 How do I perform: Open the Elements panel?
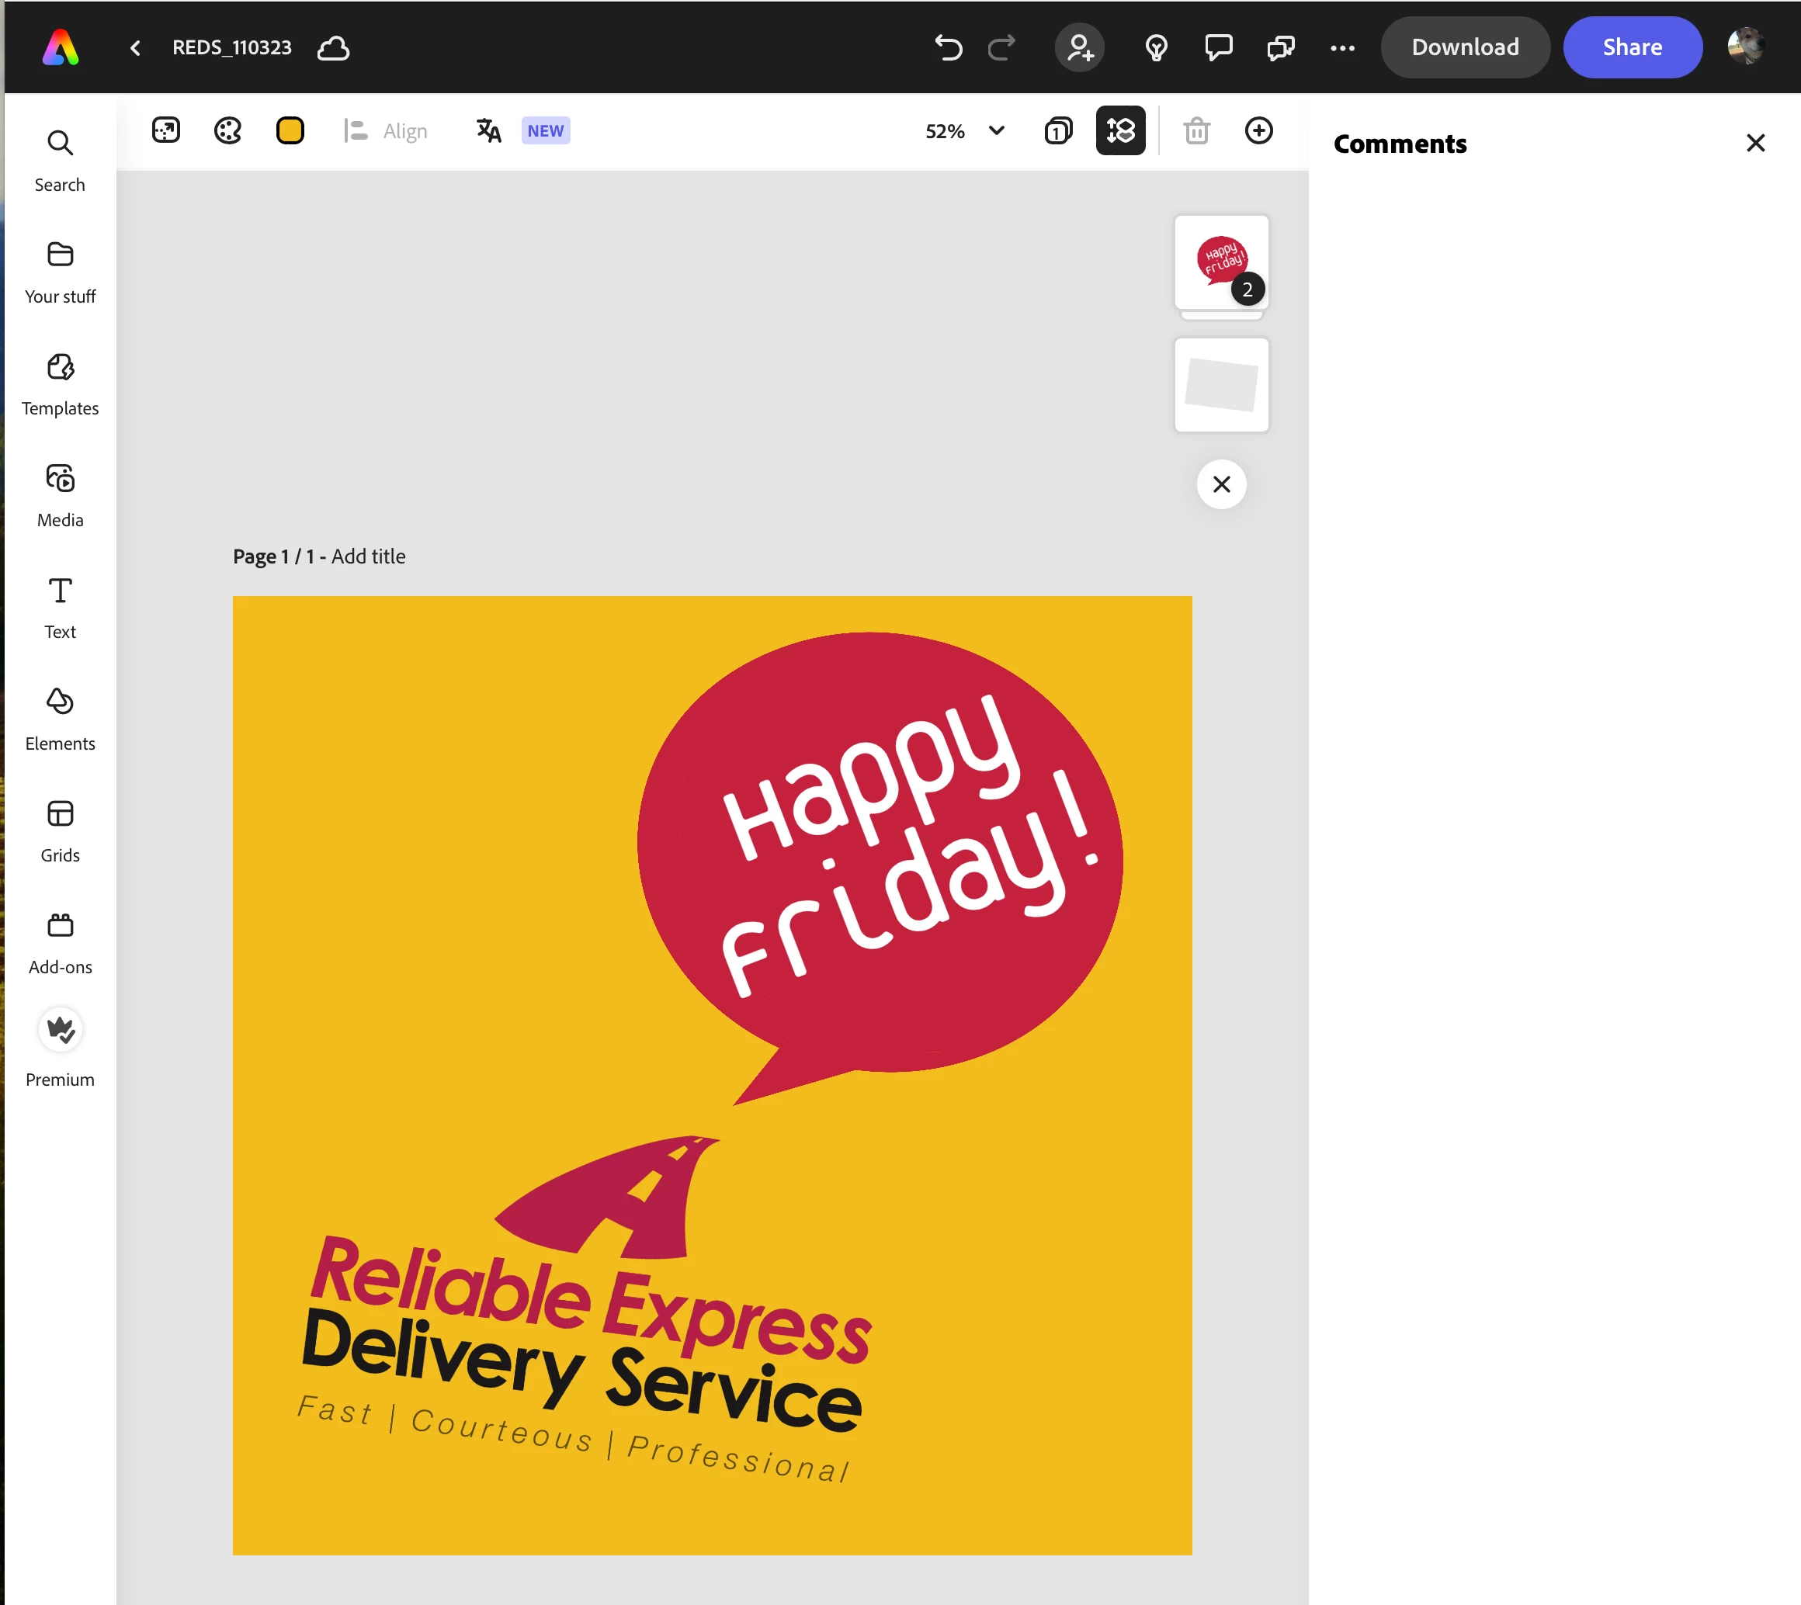tap(60, 719)
